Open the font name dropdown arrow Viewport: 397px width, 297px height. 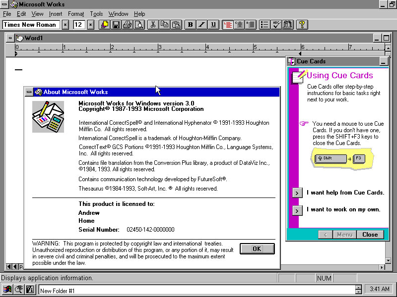65,24
